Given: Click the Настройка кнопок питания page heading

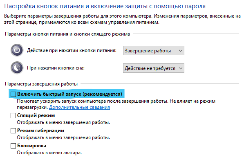Looking at the screenshot, I should [105, 6].
